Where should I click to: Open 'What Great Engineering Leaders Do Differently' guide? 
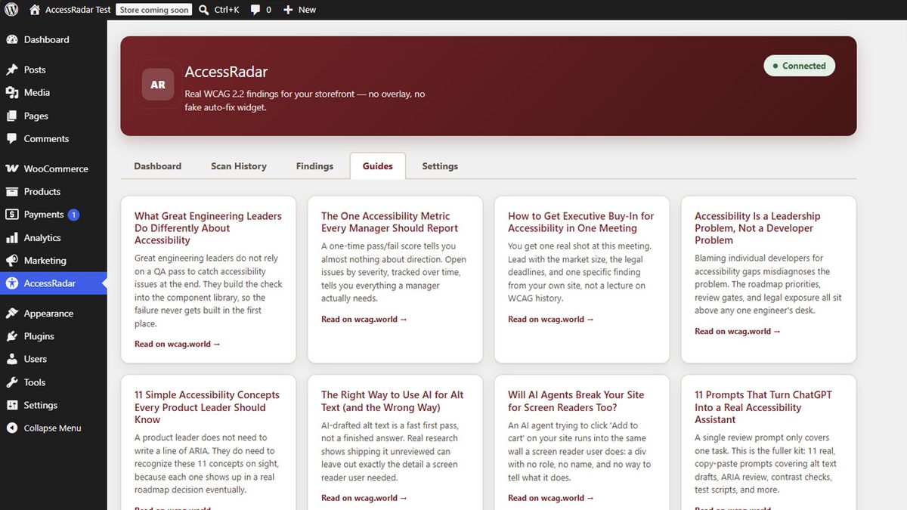click(x=208, y=228)
